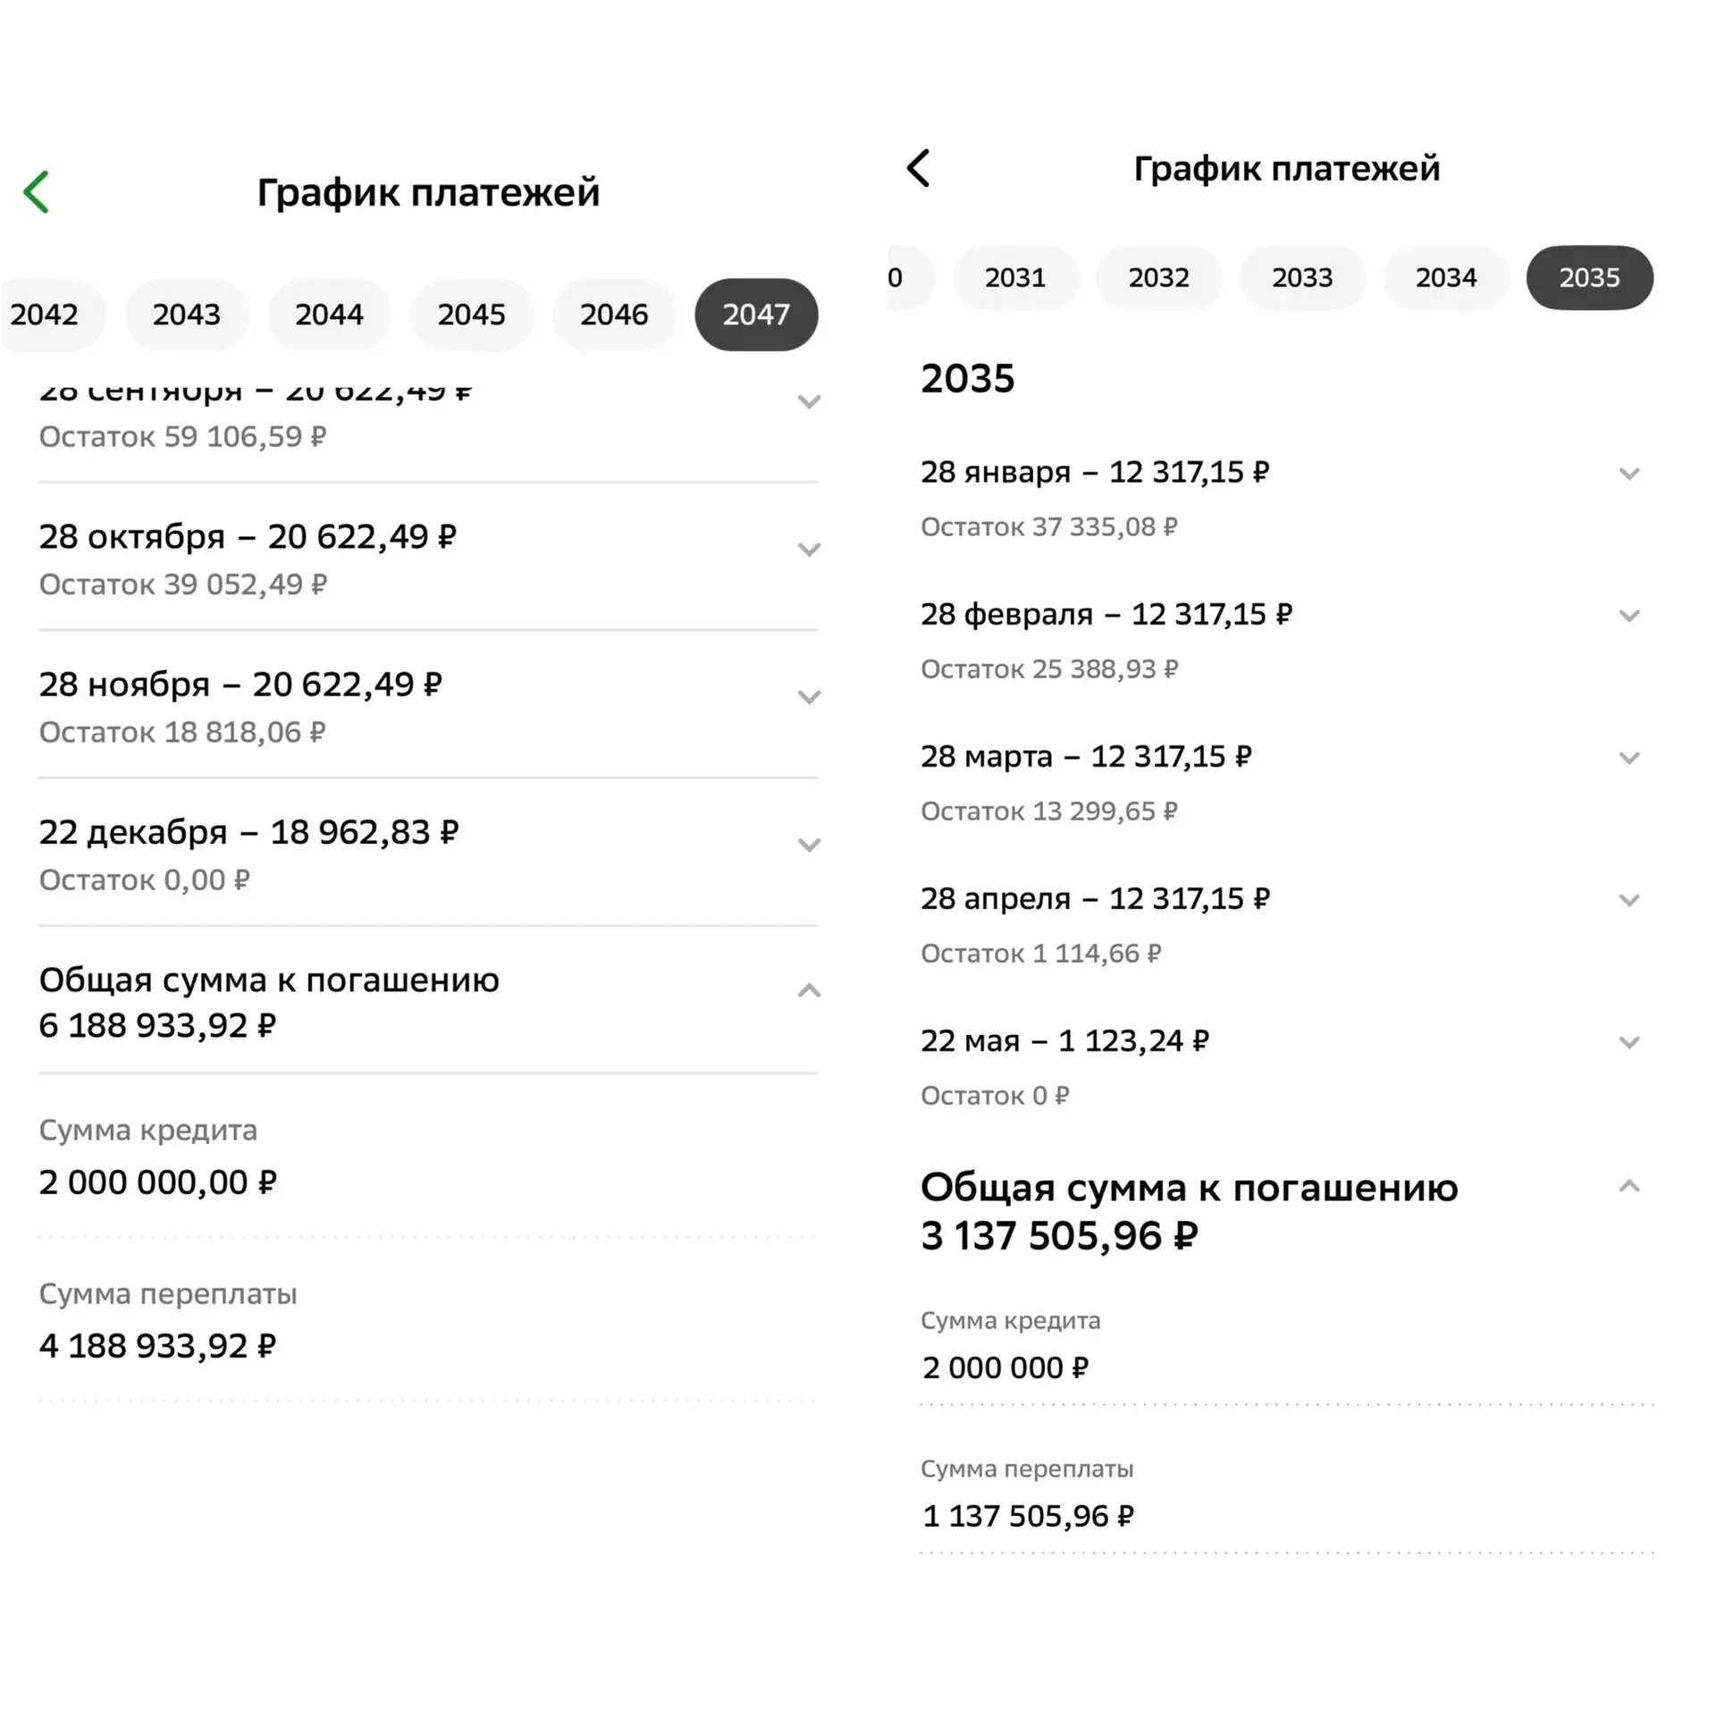Expand the 28 февраля payment chevron

tap(1629, 616)
